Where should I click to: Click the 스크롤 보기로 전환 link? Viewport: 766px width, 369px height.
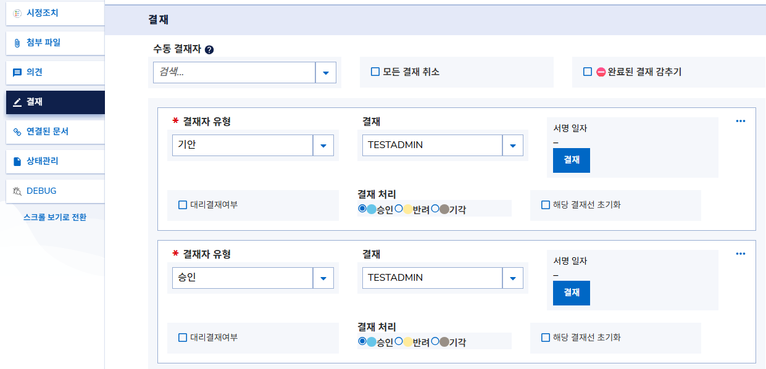(x=55, y=217)
